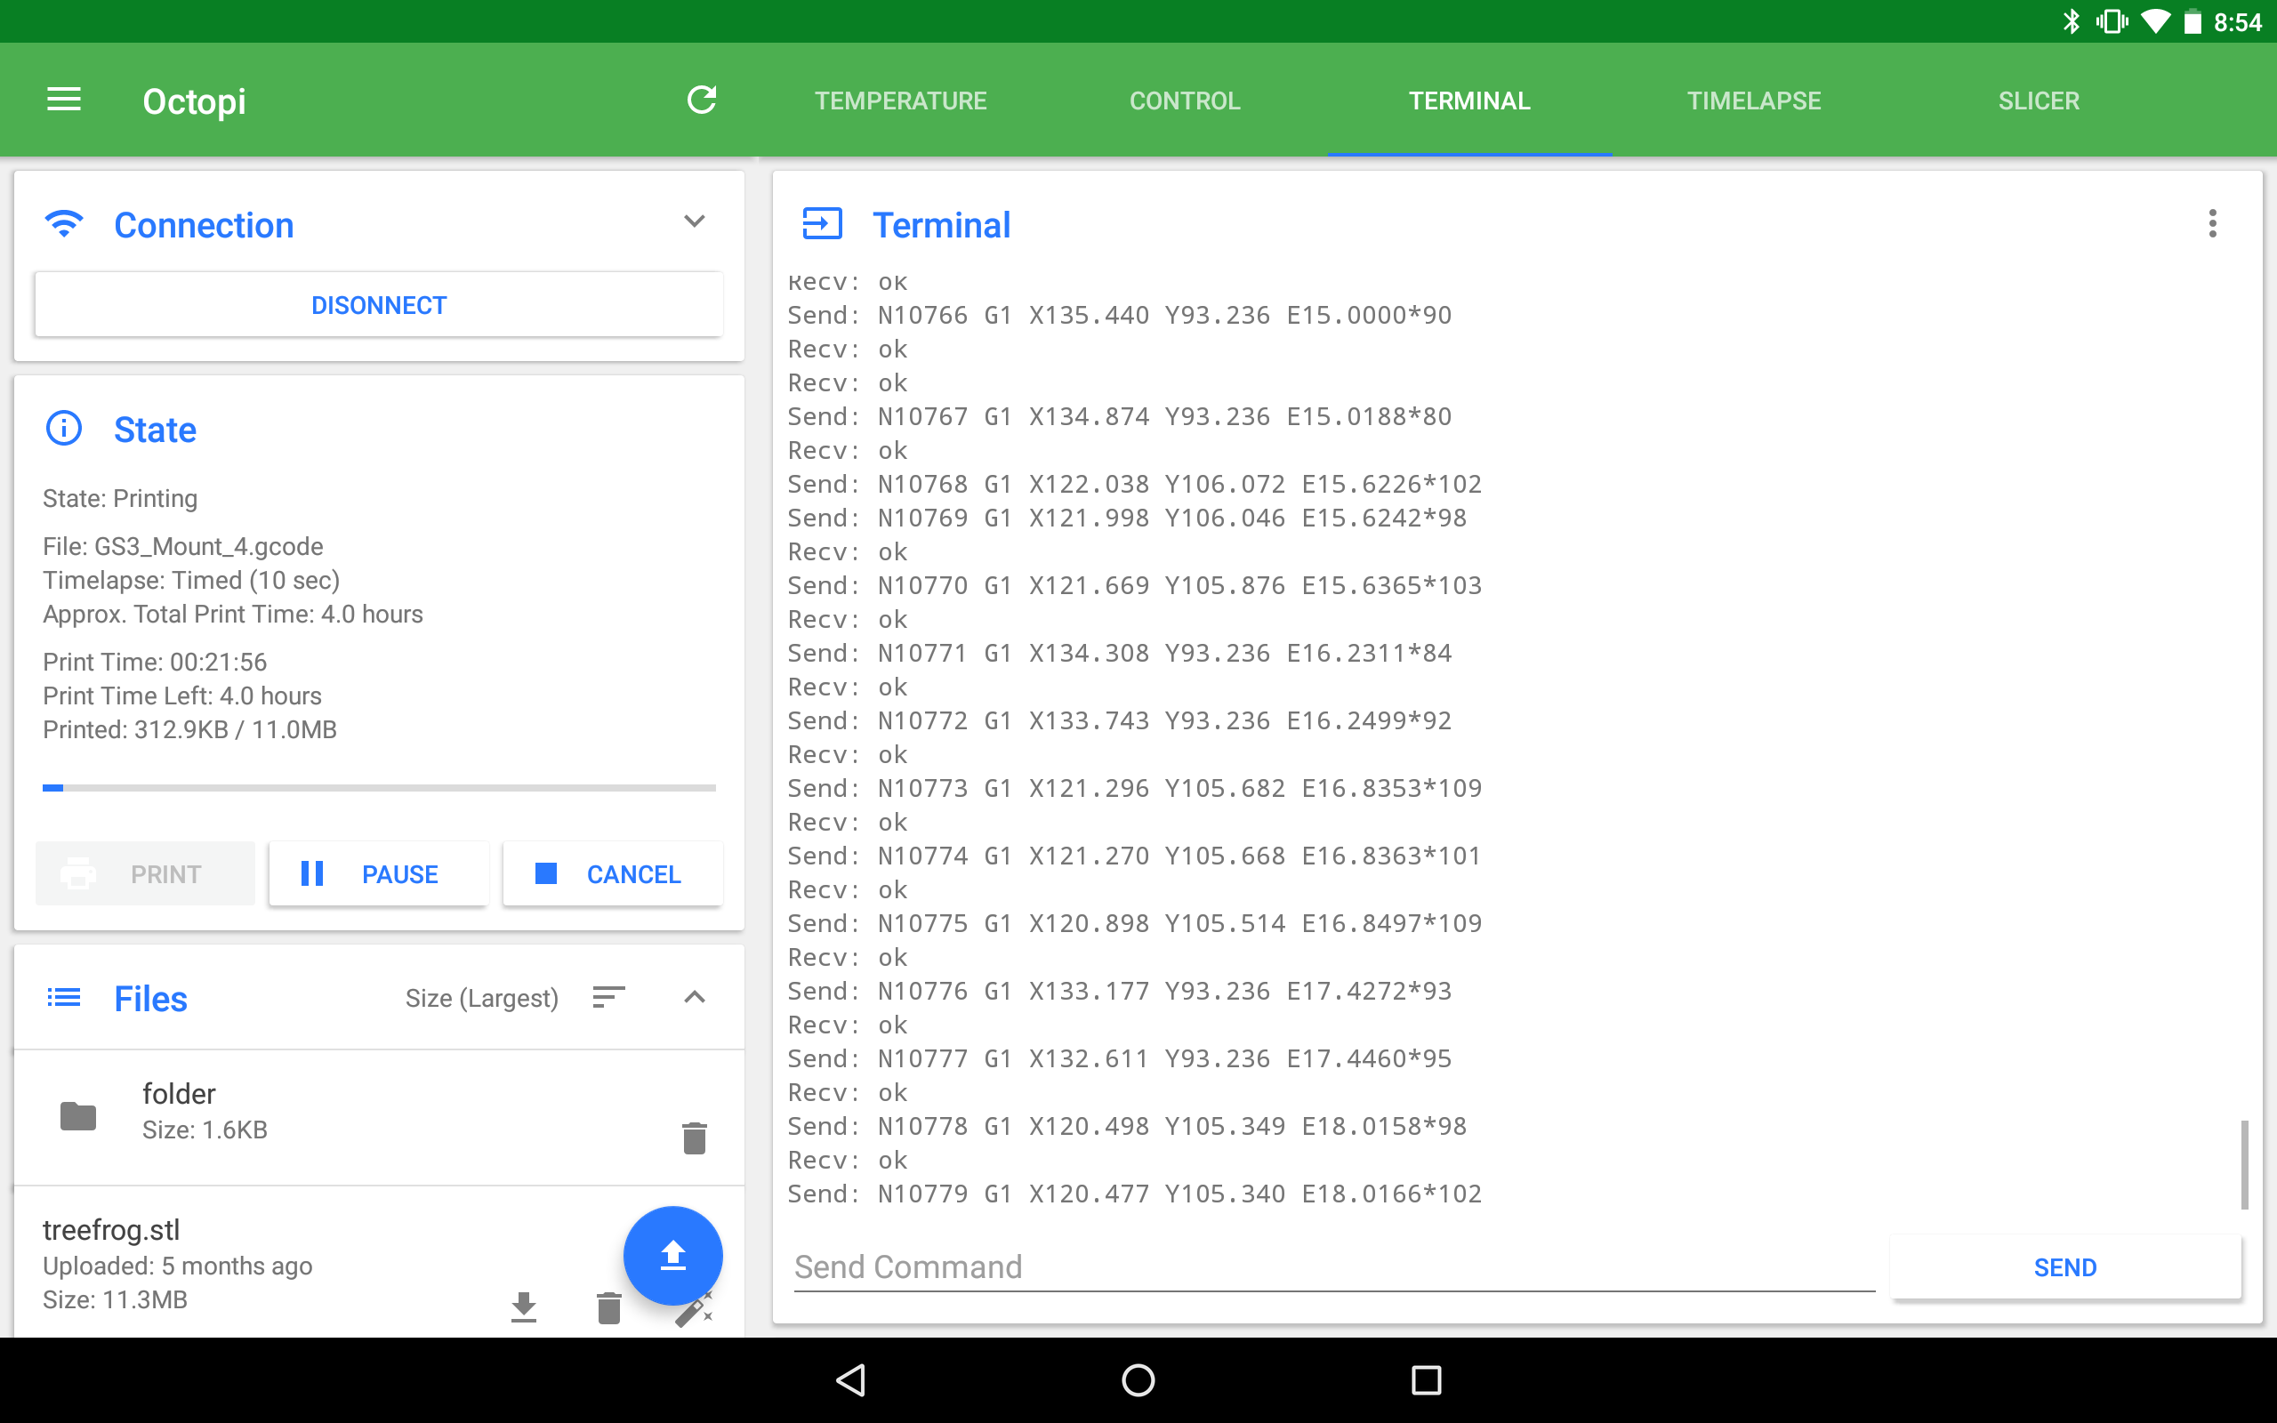Screen dimensions: 2277x1423
Task: Click 'Uploaded: 5 months ago' text
Action: tap(177, 1266)
